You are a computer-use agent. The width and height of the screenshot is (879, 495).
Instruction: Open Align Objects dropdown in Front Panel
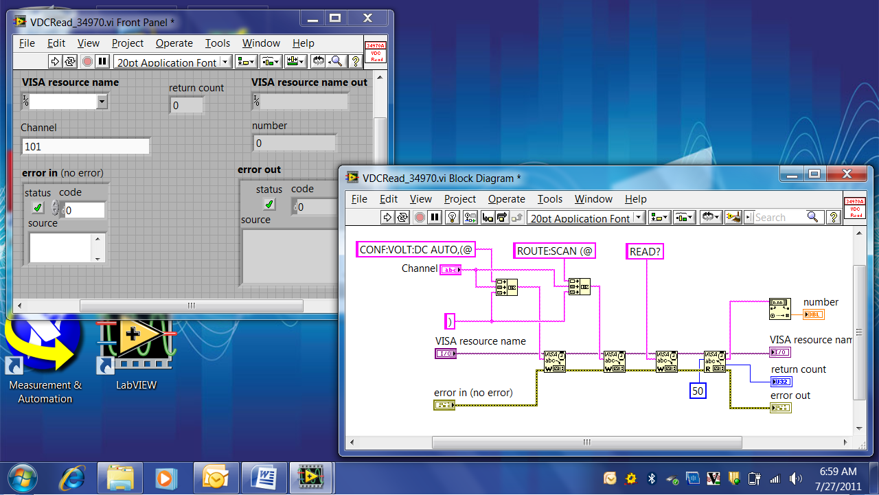click(x=246, y=61)
